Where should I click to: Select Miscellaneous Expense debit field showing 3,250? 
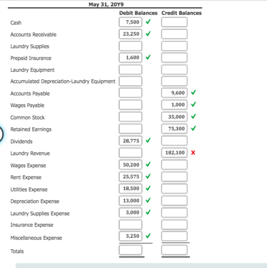(x=130, y=236)
